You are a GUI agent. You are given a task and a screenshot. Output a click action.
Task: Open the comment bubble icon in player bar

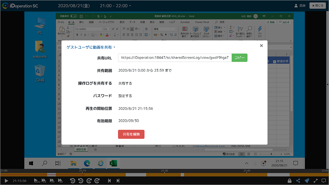tap(324, 181)
